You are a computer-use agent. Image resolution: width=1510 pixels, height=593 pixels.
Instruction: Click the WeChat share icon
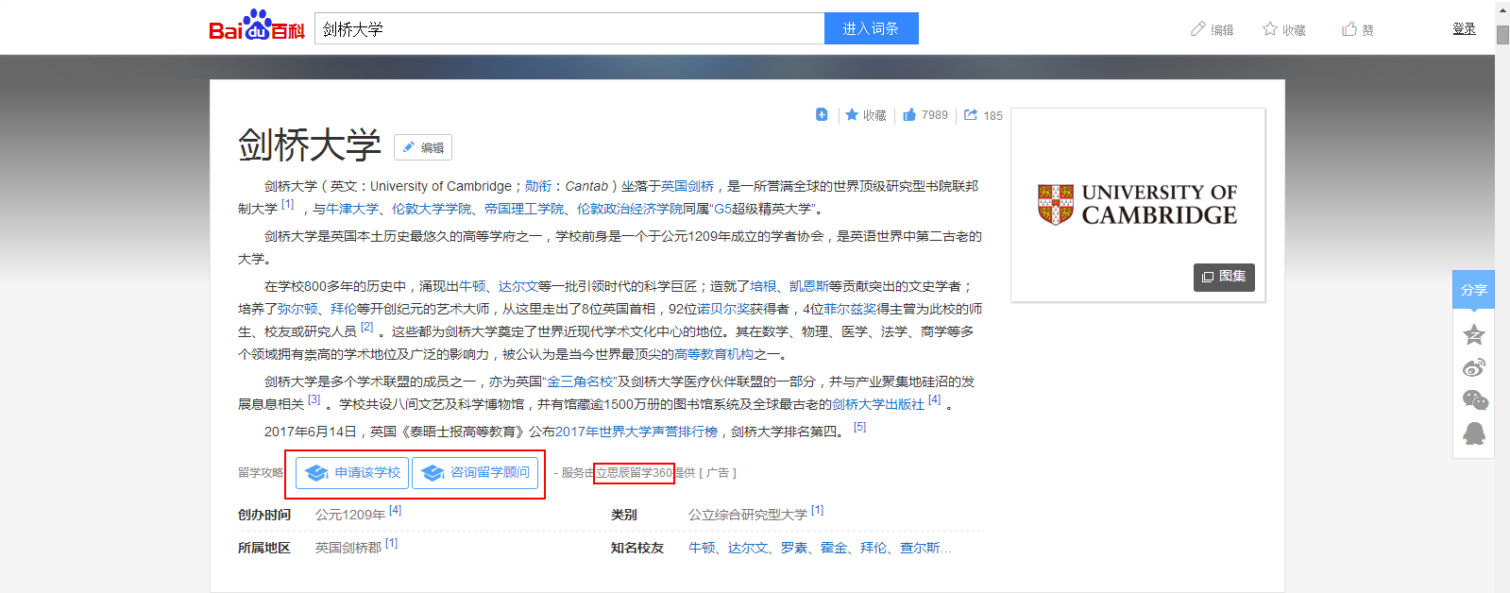[1474, 400]
